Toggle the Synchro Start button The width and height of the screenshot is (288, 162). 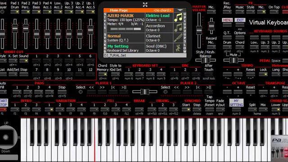click(x=186, y=109)
